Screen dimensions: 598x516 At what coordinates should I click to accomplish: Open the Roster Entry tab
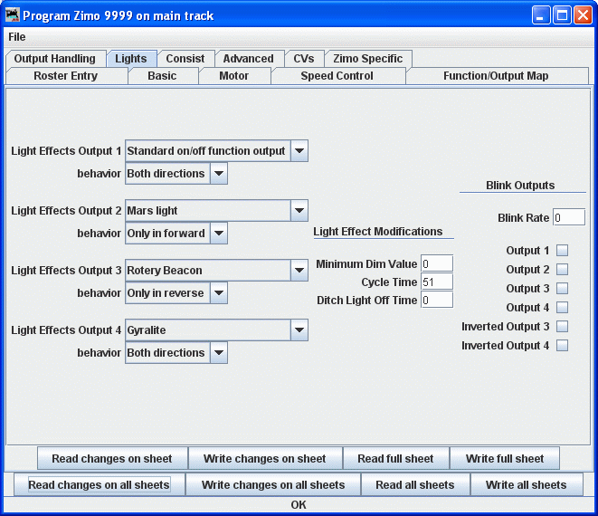pyautogui.click(x=66, y=76)
